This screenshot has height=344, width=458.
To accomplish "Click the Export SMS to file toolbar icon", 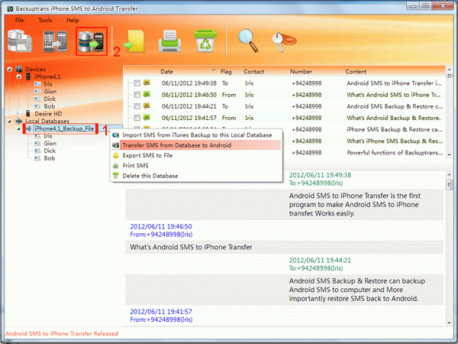I will coord(134,41).
